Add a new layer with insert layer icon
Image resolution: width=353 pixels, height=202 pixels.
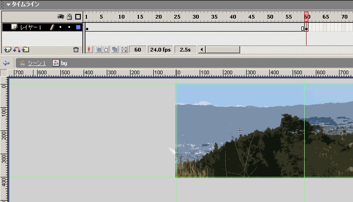7,50
